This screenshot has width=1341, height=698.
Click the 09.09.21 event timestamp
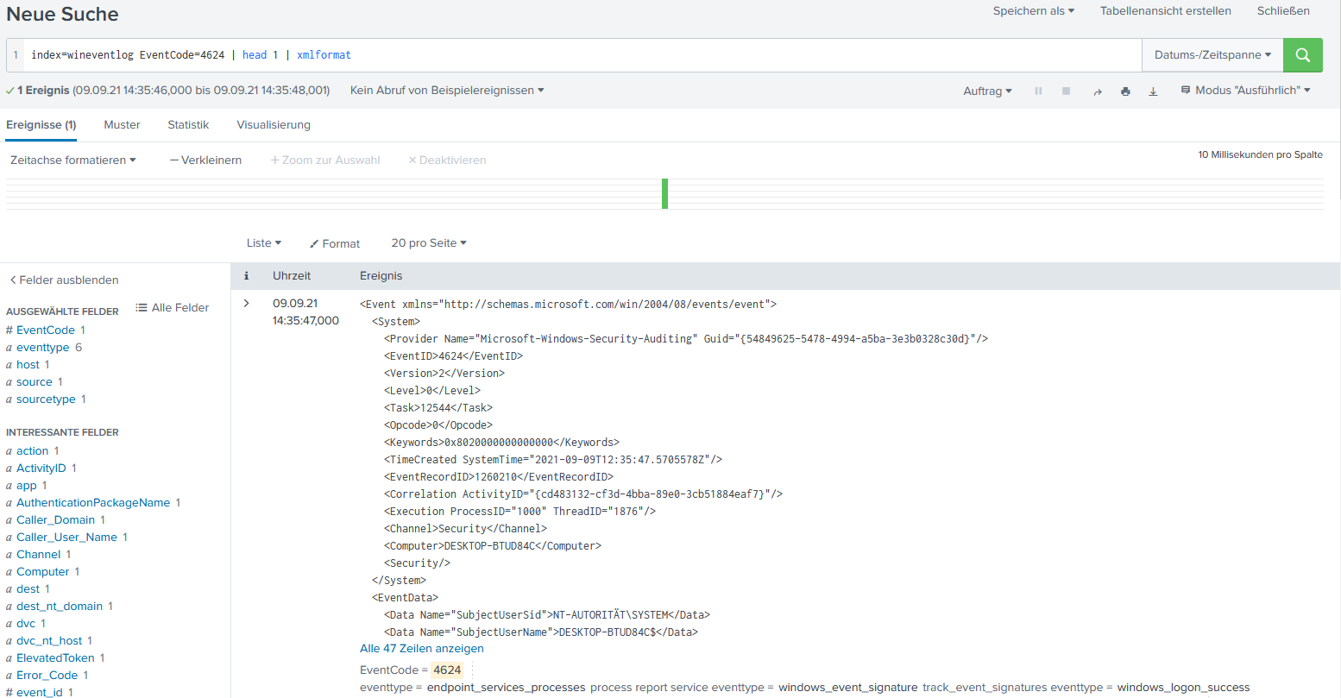pyautogui.click(x=305, y=312)
